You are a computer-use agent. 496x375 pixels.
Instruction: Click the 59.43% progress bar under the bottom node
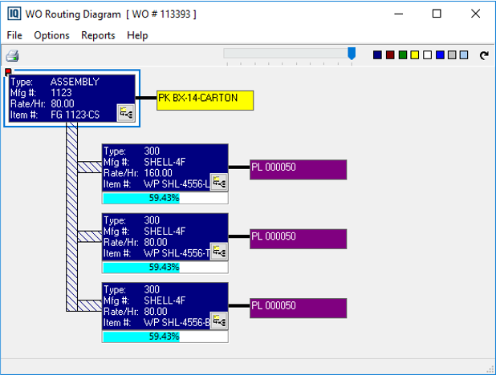click(x=165, y=337)
